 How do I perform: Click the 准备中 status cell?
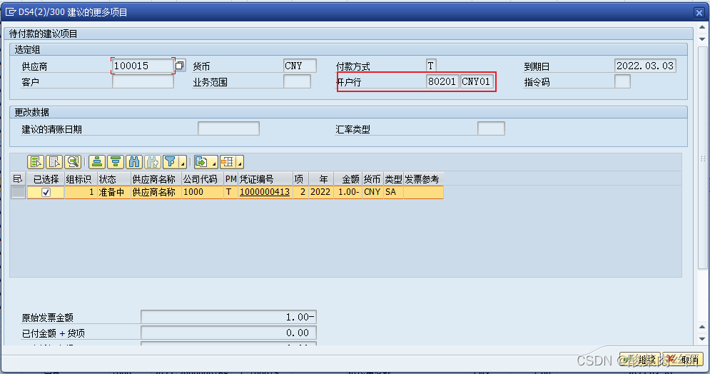(114, 192)
